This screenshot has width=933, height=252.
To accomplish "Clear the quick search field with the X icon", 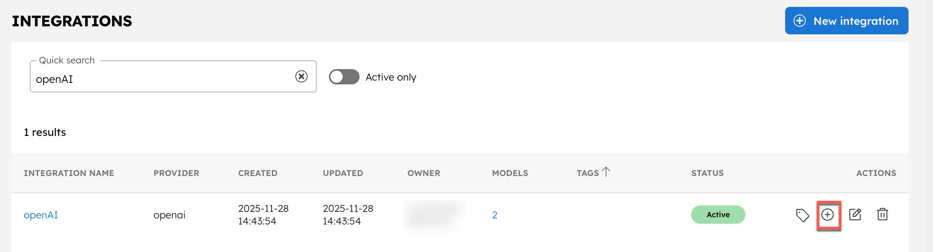I will point(301,77).
